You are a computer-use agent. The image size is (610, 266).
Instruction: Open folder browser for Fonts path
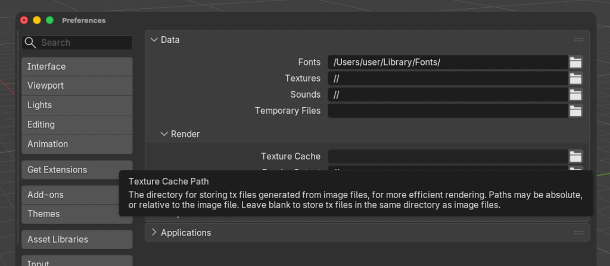[x=575, y=62]
